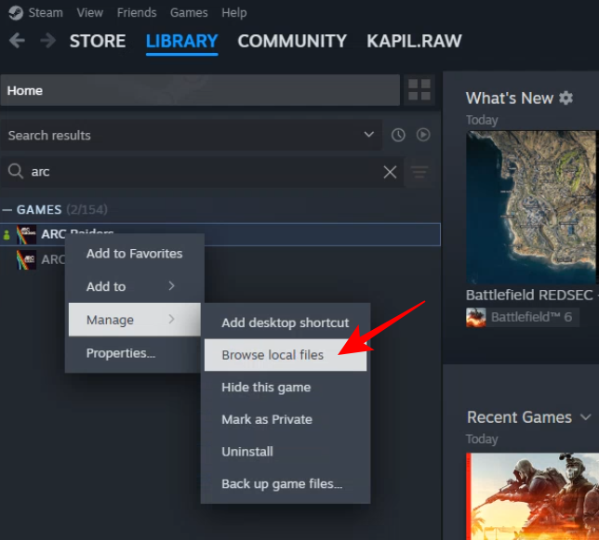Choose Add desktop shortcut
Screen dimensions: 599x540
pos(285,323)
